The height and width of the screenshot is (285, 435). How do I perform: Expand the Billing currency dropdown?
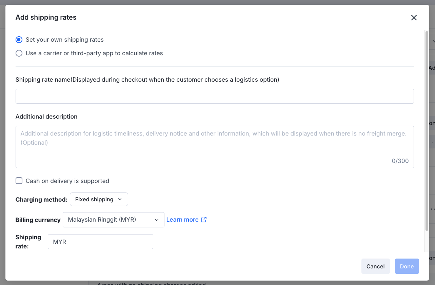point(113,220)
